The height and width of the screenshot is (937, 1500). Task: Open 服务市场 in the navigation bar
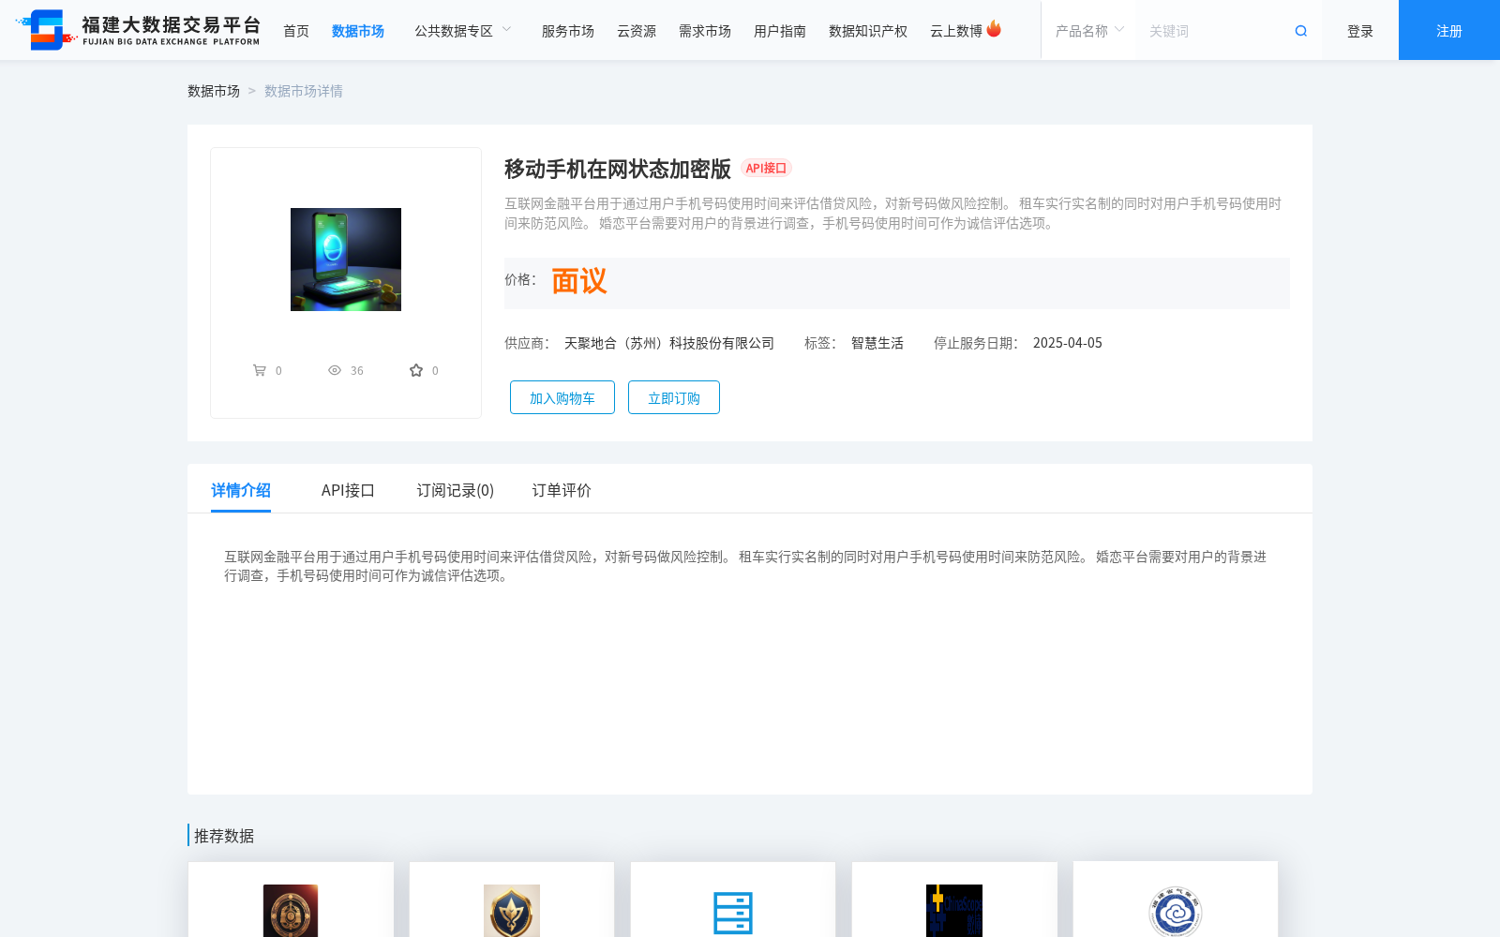[x=568, y=31]
